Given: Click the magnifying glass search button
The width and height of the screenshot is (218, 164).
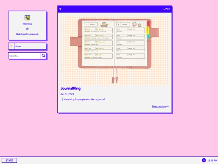Looking at the screenshot, I should point(44,56).
